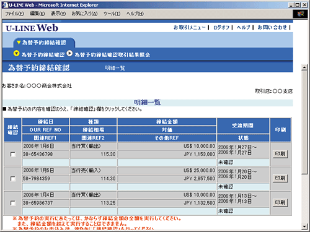Open the ファイル(F) menu

[14, 14]
